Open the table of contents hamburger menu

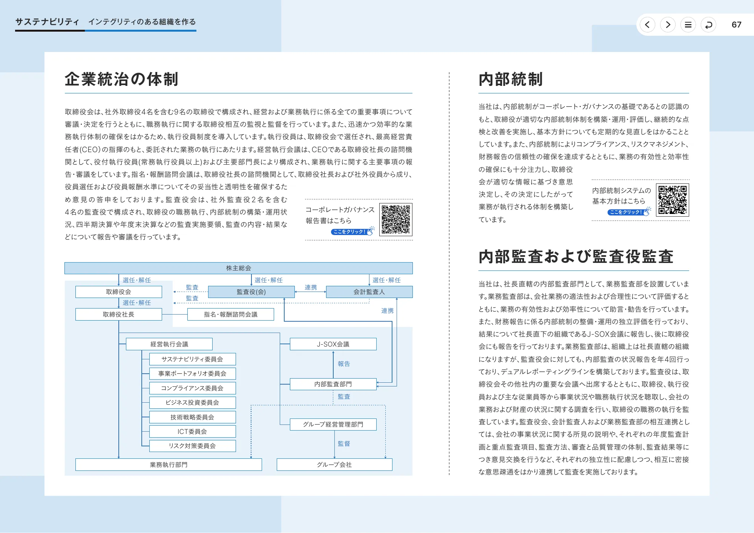coord(688,25)
